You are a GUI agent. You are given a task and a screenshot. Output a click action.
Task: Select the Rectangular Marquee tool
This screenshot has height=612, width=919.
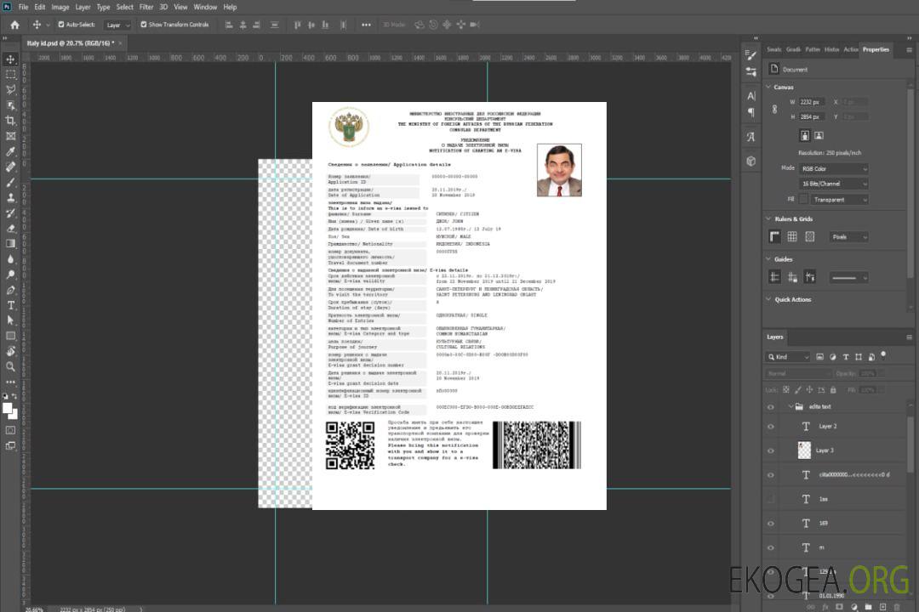[x=10, y=75]
